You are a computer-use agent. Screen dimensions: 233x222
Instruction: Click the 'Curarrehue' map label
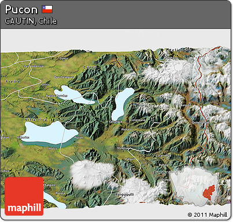(x=164, y=156)
